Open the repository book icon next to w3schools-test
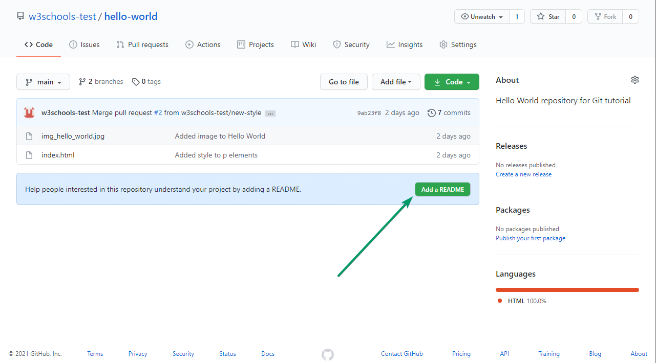This screenshot has width=656, height=363. [x=20, y=16]
